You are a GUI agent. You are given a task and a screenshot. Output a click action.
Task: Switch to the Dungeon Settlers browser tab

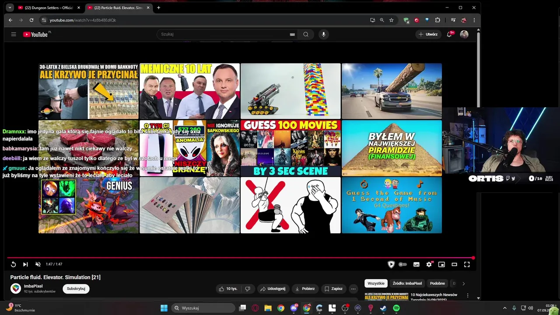click(x=49, y=7)
